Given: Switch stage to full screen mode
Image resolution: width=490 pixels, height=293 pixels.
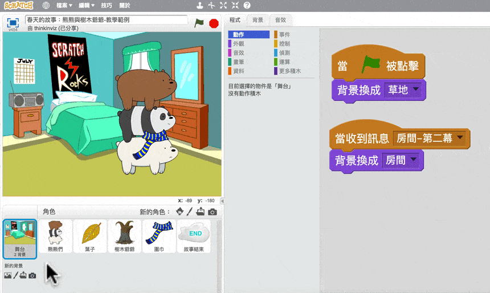Looking at the screenshot, I should point(13,23).
